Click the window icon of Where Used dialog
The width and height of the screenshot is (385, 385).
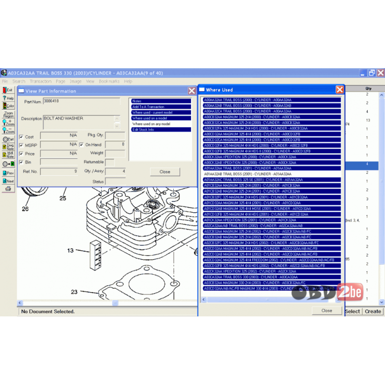click(202, 90)
